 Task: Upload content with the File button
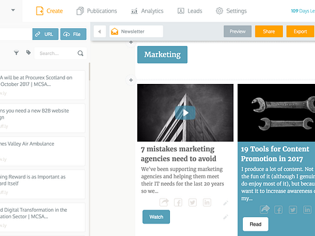(x=73, y=34)
